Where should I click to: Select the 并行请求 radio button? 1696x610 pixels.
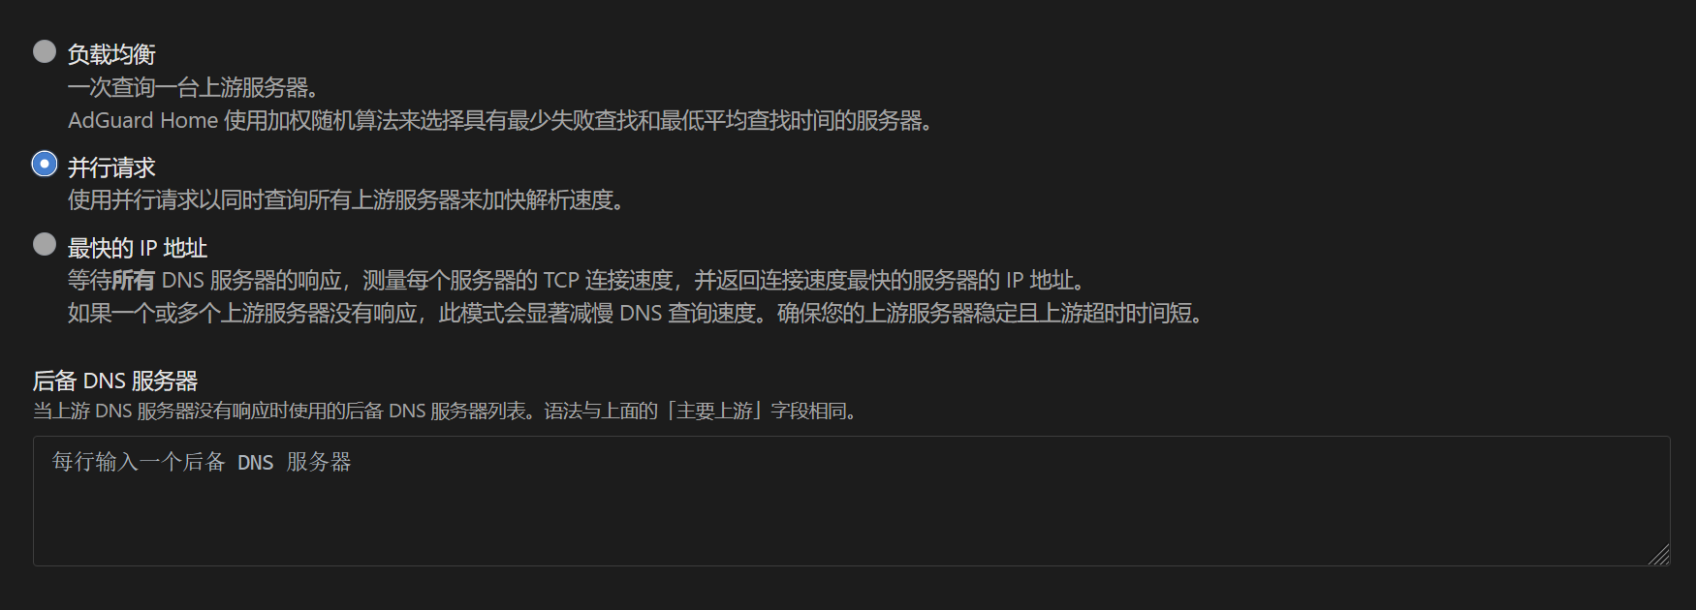(45, 165)
